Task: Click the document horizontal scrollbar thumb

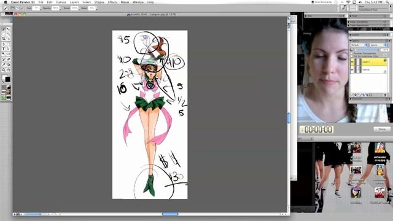Action: coord(170,214)
